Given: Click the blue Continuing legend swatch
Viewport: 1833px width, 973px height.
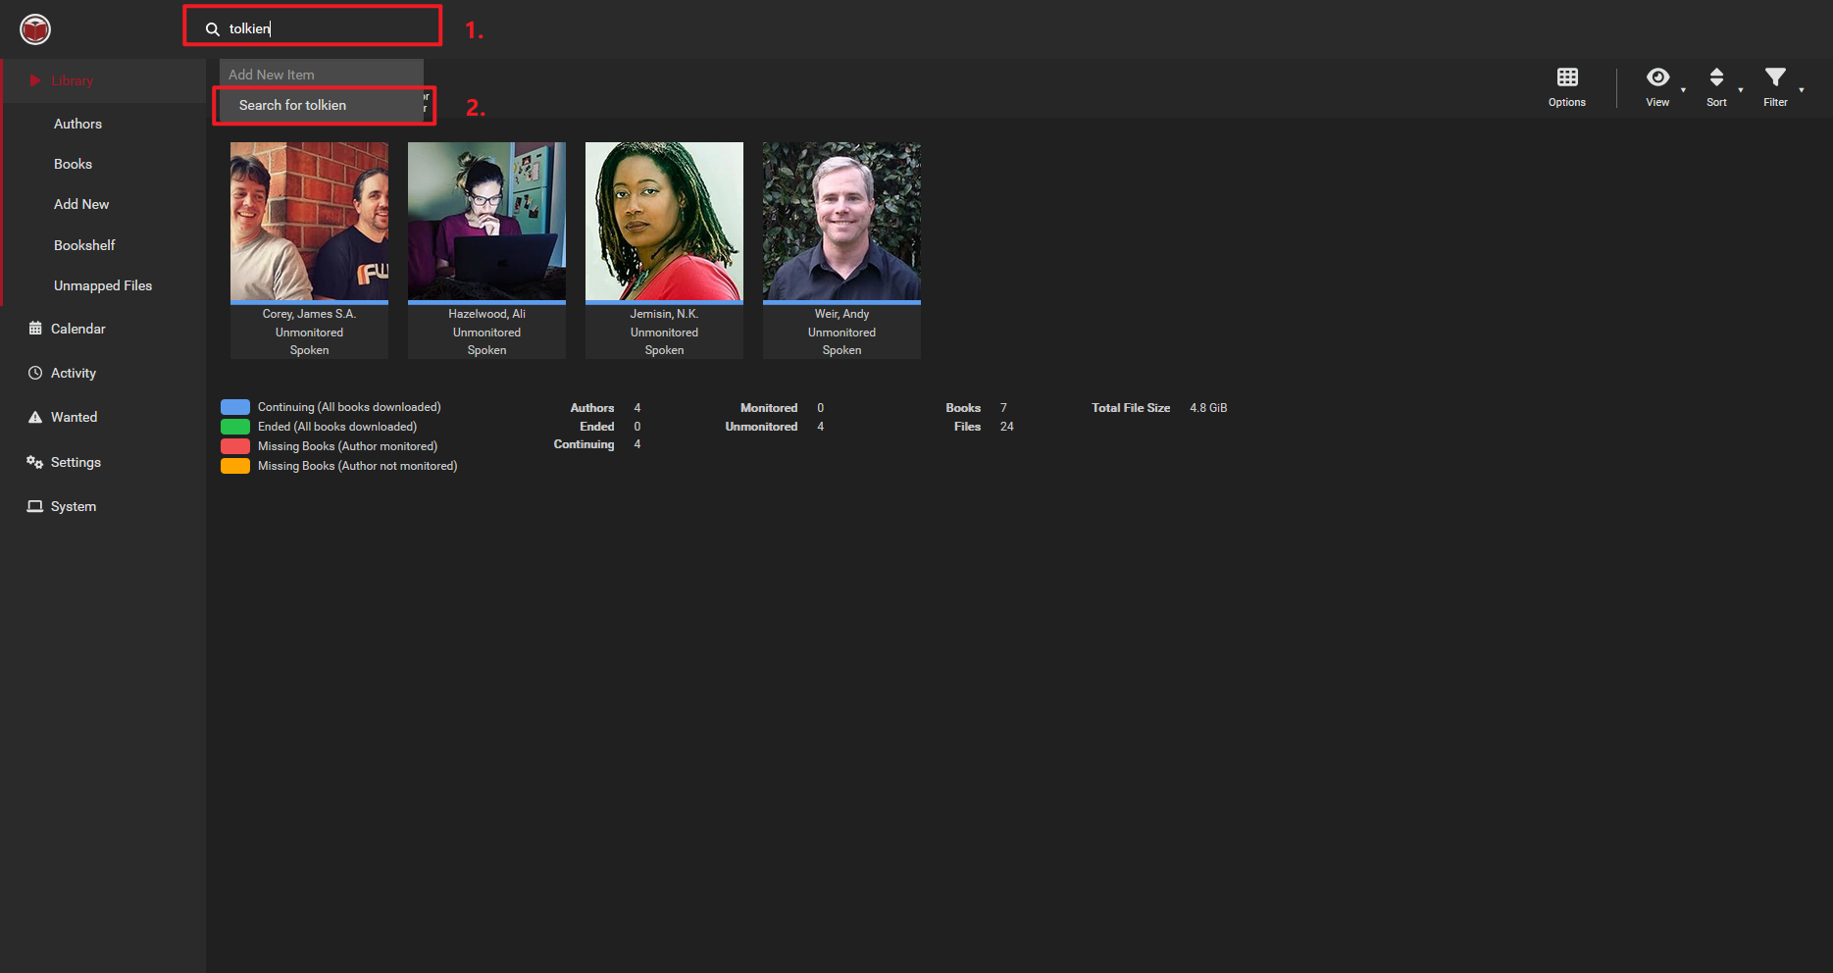Looking at the screenshot, I should pyautogui.click(x=235, y=407).
